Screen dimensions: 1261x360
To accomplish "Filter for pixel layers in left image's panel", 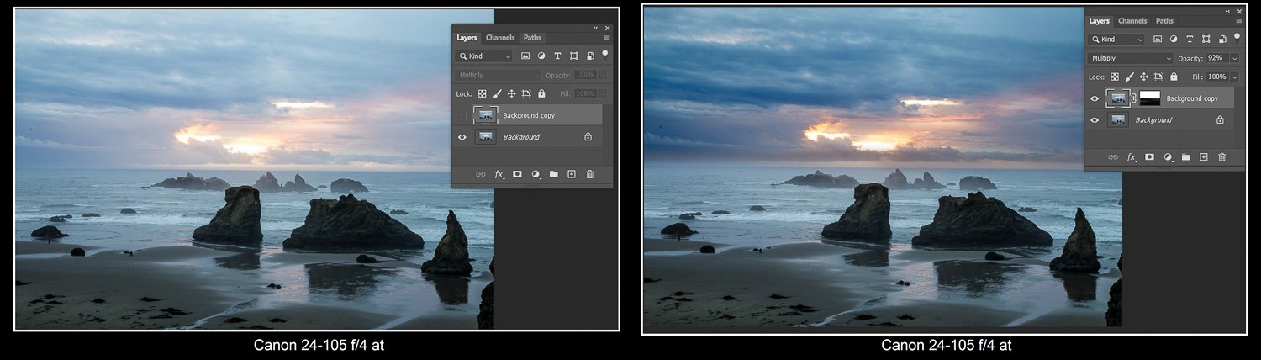I will [525, 56].
